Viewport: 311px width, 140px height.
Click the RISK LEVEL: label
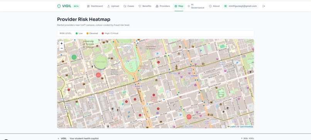pos(66,33)
